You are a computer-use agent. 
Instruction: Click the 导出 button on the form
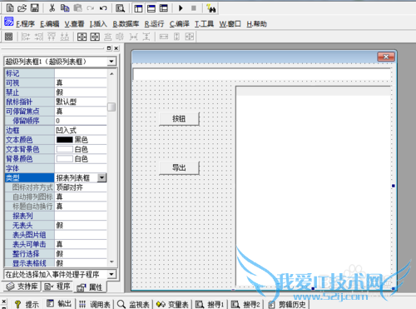click(179, 167)
